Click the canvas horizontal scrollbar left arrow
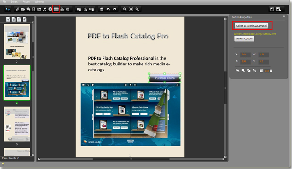 tap(39, 159)
